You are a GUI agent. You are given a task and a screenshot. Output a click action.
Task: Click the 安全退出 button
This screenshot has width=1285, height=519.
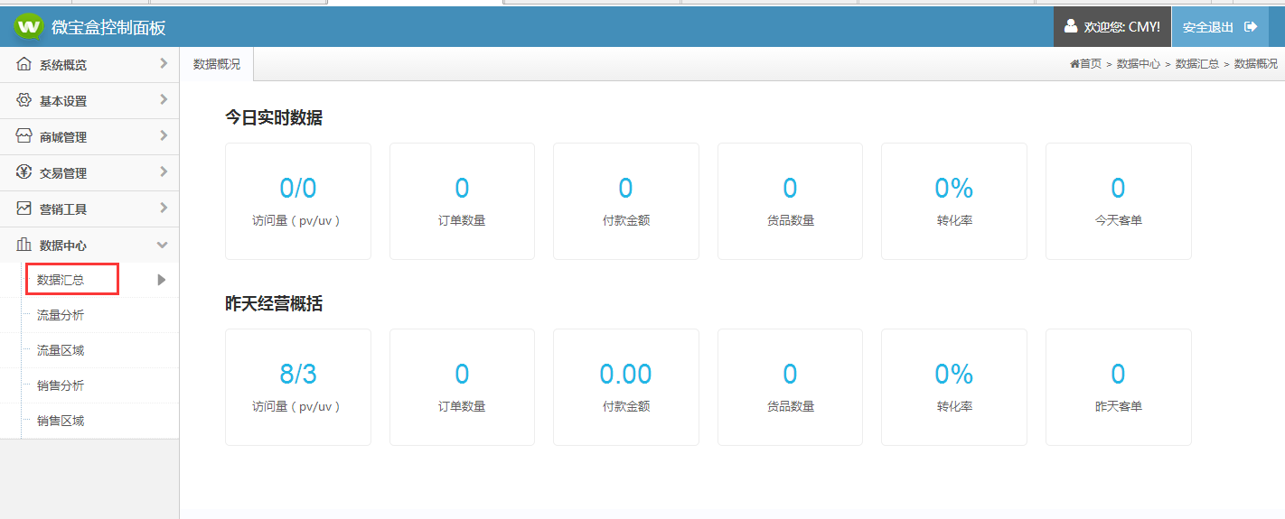(1220, 27)
